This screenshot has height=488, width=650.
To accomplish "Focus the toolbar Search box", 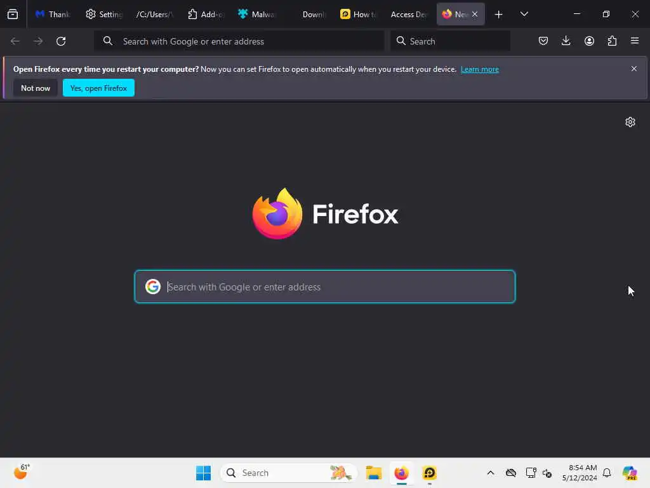I will (450, 41).
